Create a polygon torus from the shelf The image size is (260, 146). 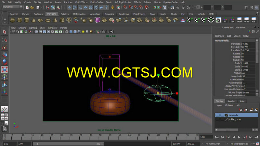[48, 20]
